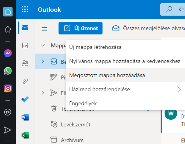Click the search box magnifier
This screenshot has width=185, height=144.
[169, 9]
